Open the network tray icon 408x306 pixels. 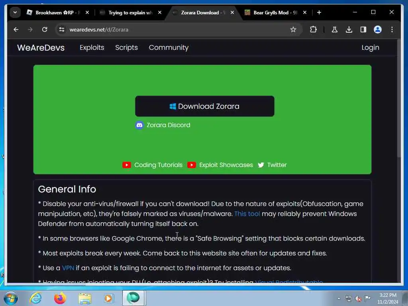tap(348, 298)
